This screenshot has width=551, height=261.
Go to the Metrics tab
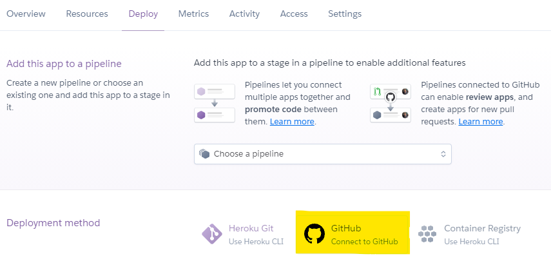coord(193,14)
